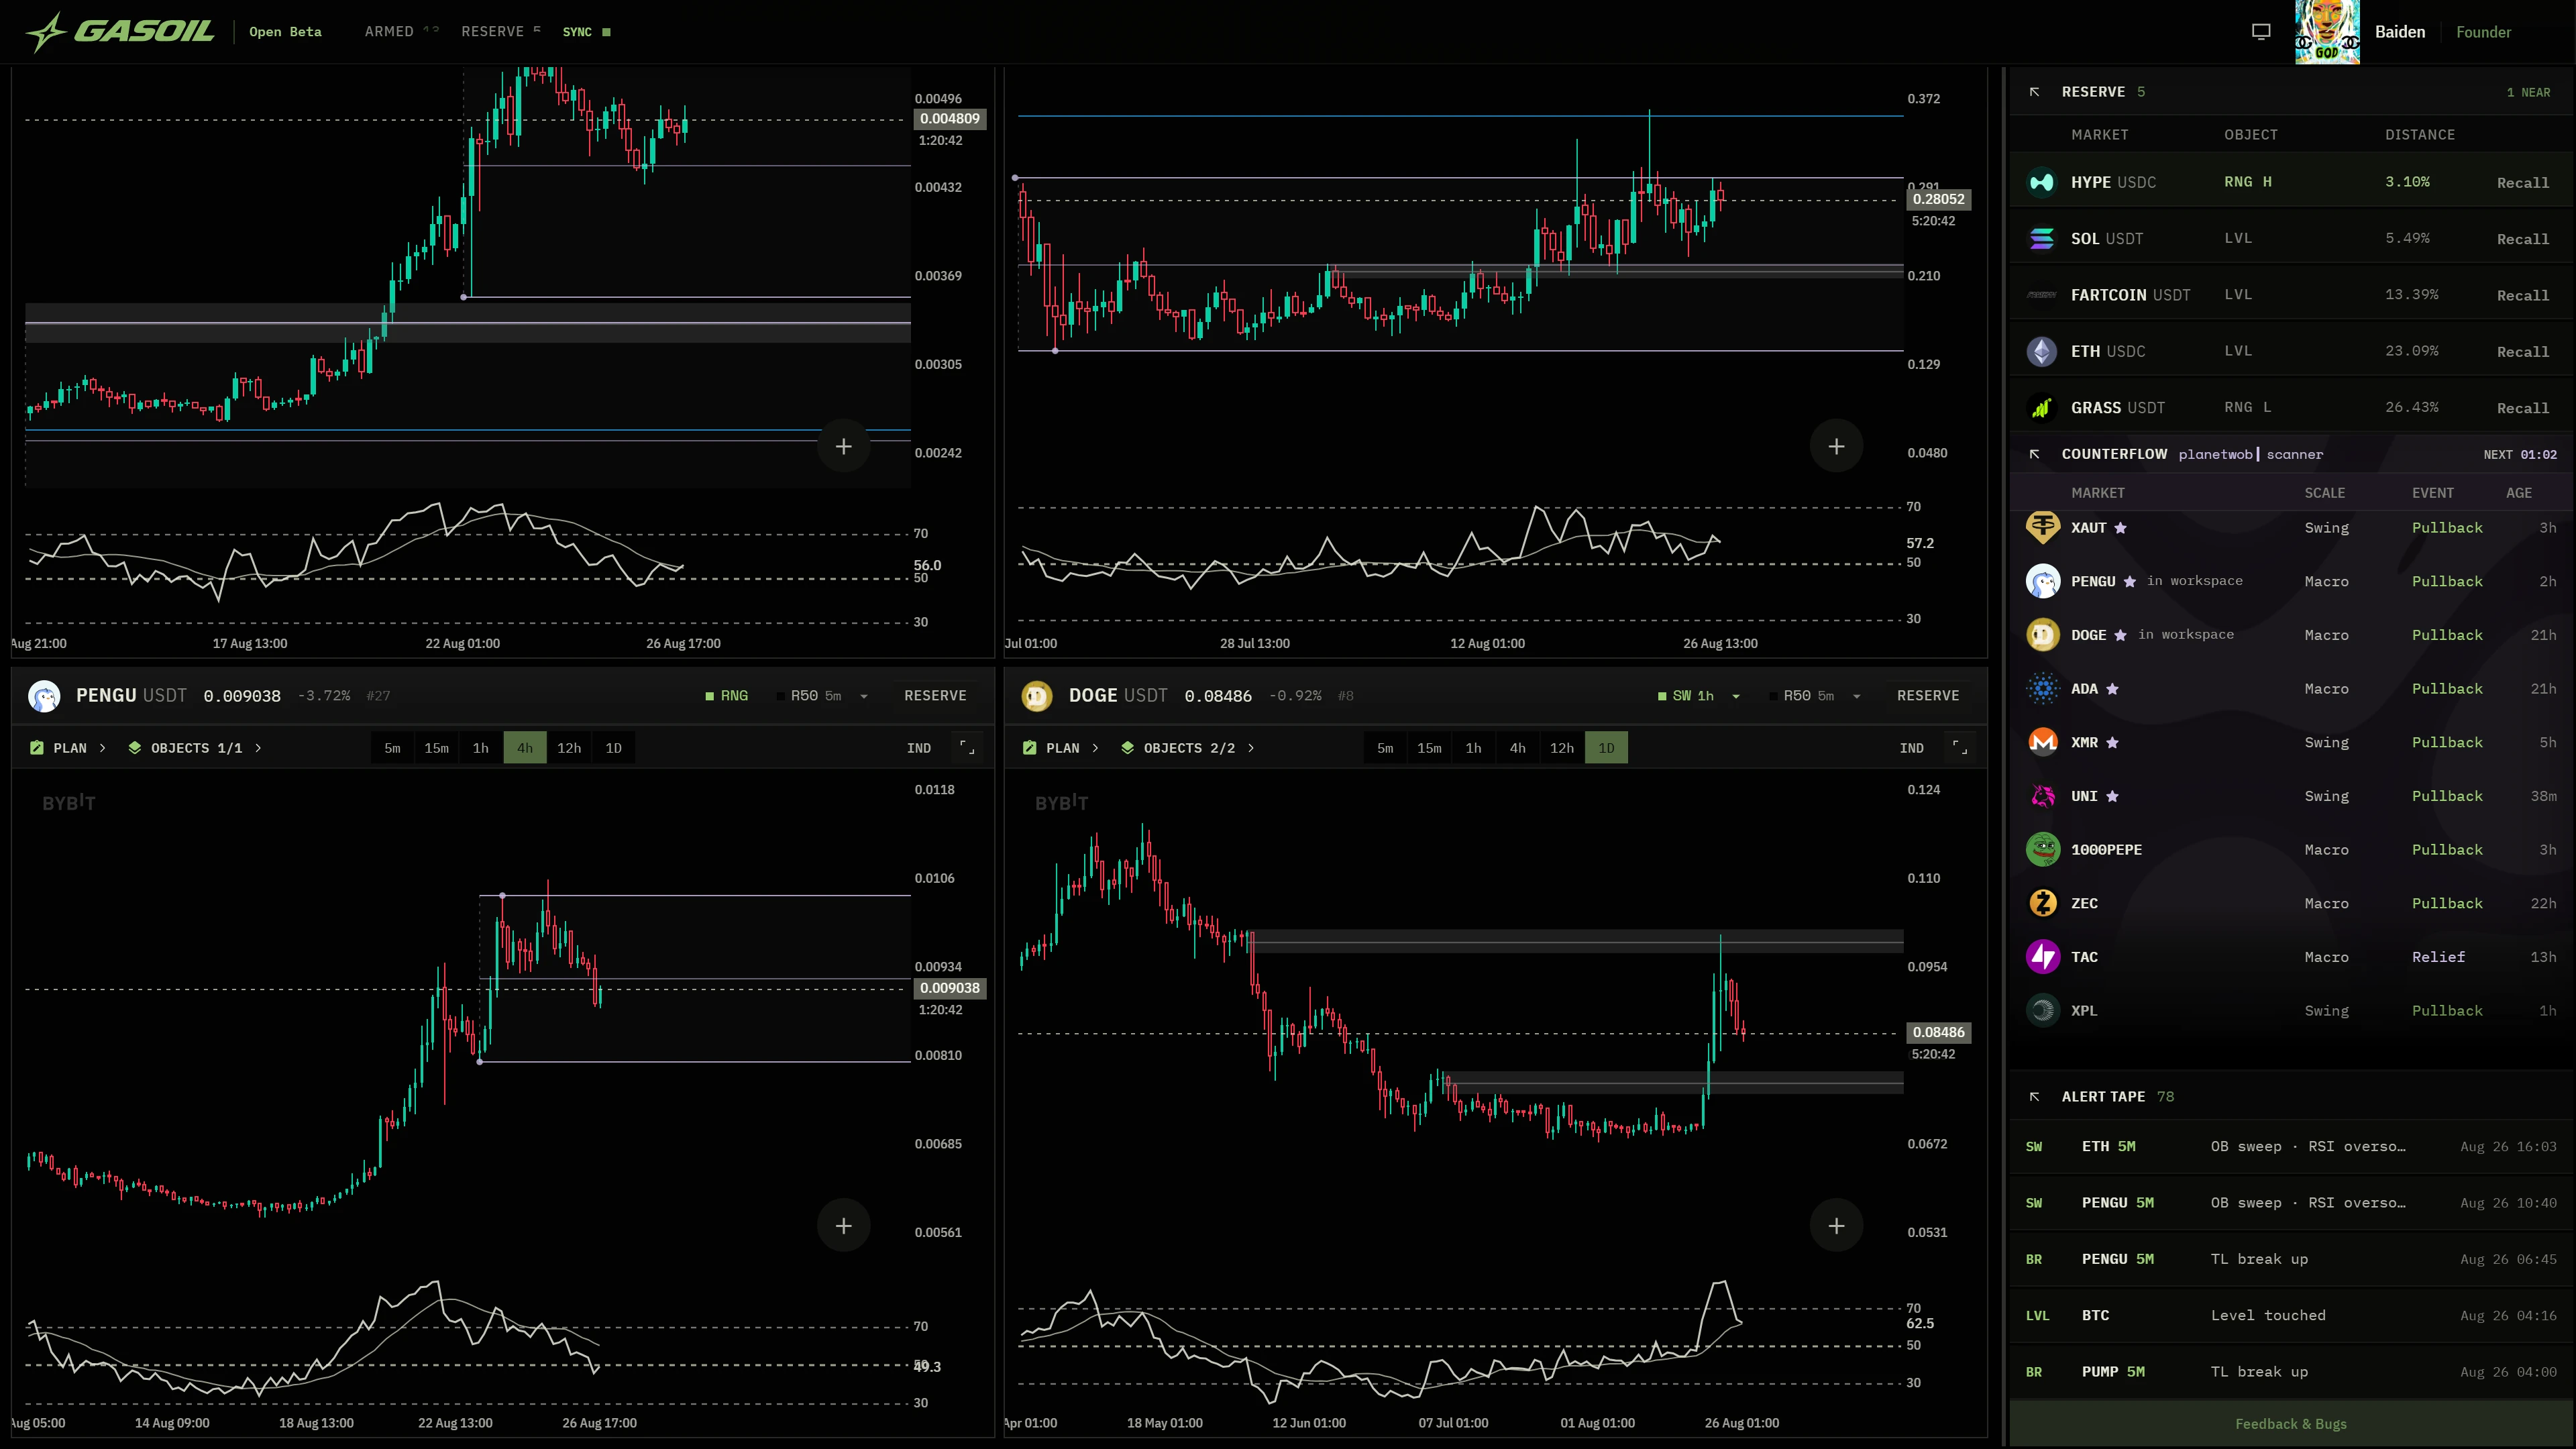Viewport: 2576px width, 1449px height.
Task: Open the RESERVE tab in header
Action: pos(500,32)
